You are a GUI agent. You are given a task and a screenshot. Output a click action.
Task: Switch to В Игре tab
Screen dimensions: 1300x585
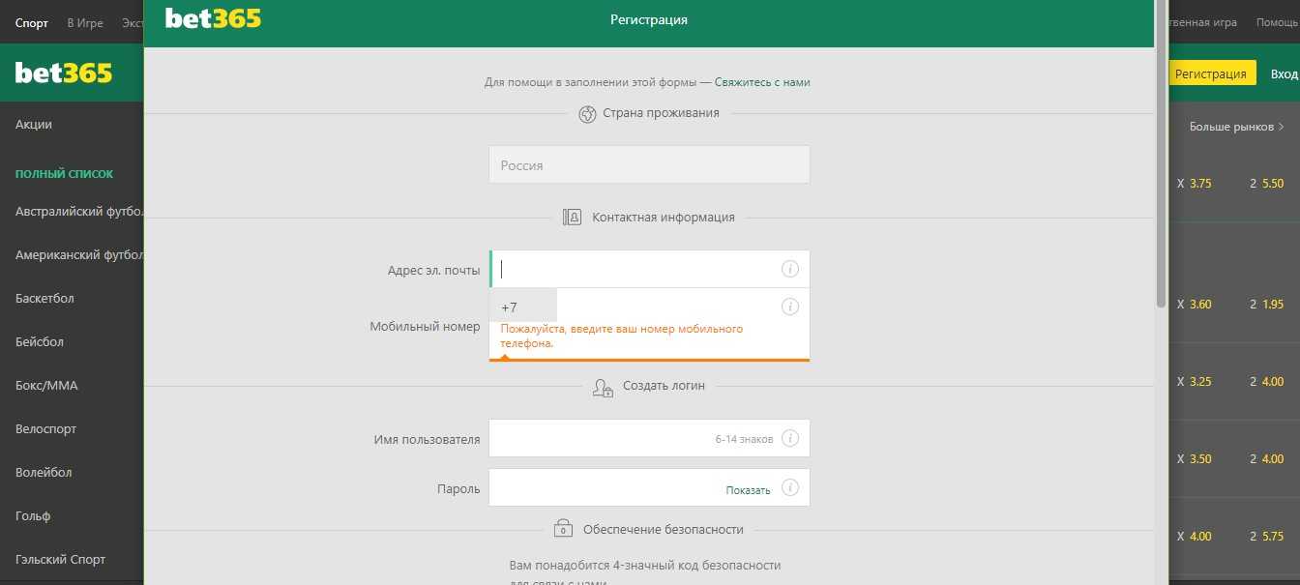tap(85, 22)
